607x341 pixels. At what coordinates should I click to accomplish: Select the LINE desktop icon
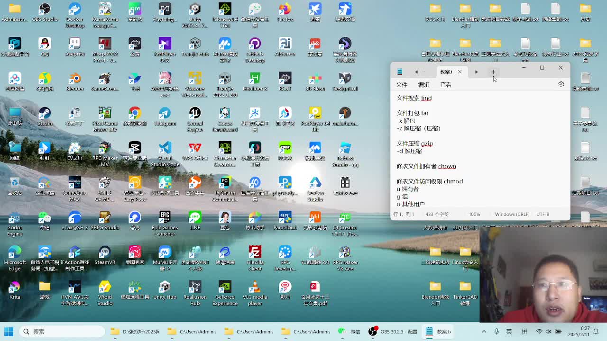pos(195,221)
